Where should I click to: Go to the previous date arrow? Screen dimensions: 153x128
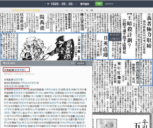coord(45,4)
